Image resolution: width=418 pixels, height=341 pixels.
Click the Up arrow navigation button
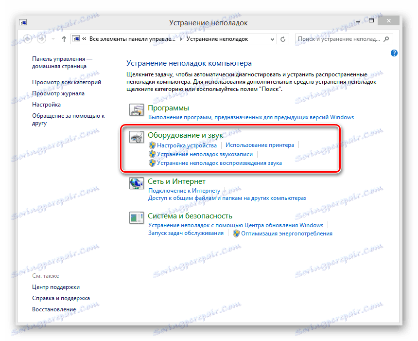pyautogui.click(x=64, y=39)
